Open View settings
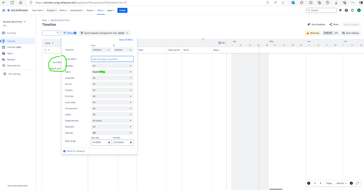The width and height of the screenshot is (364, 190). (x=351, y=33)
